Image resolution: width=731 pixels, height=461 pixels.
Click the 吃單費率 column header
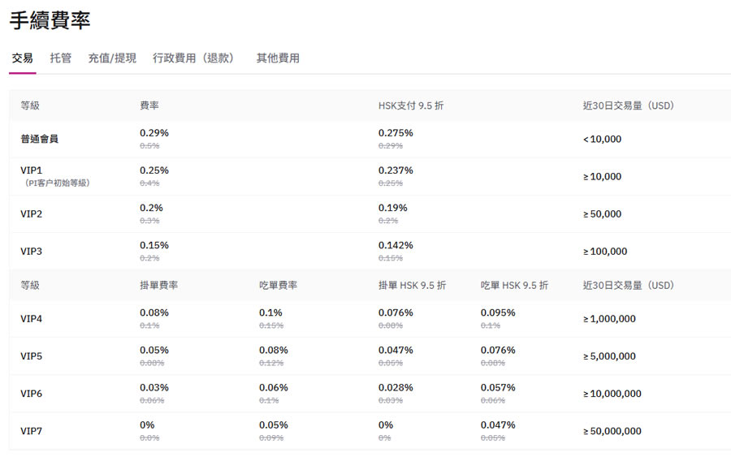point(279,286)
